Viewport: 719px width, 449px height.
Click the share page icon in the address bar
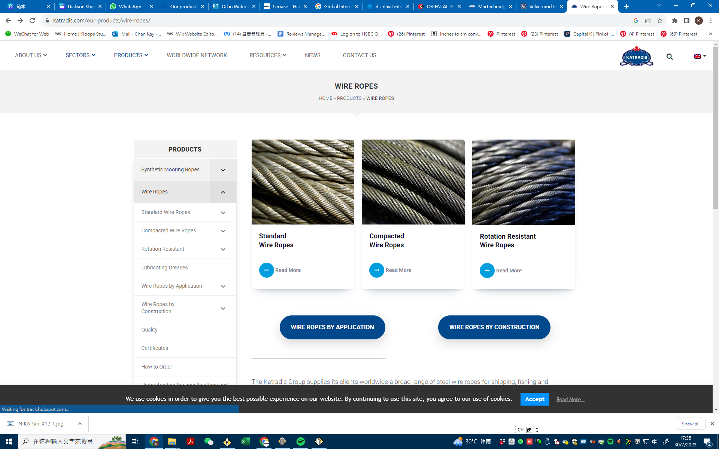coord(648,21)
